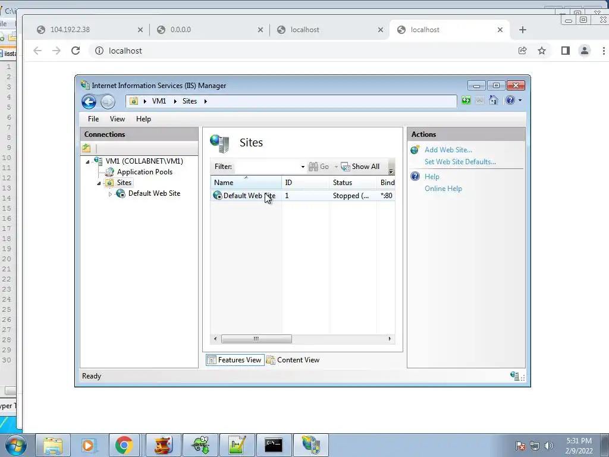The image size is (609, 457).
Task: Click the create connection icon in Connections pane
Action: coord(86,148)
